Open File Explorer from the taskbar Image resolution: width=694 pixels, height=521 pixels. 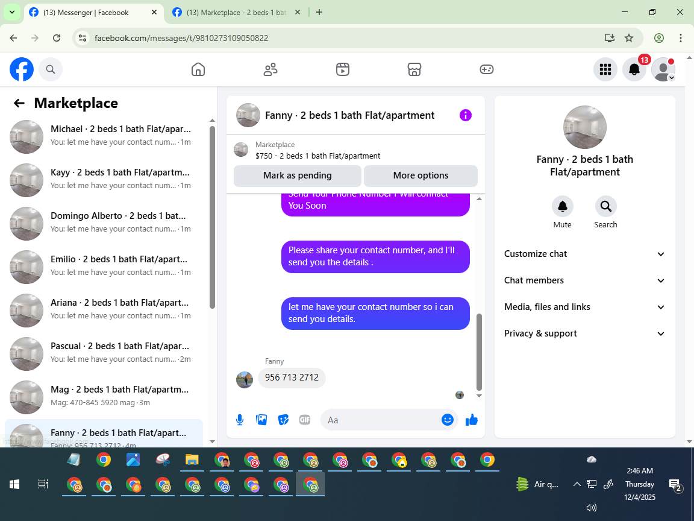click(192, 460)
